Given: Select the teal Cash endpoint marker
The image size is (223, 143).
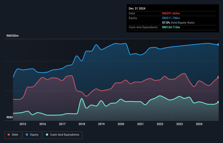Looking at the screenshot, I should pos(218,102).
